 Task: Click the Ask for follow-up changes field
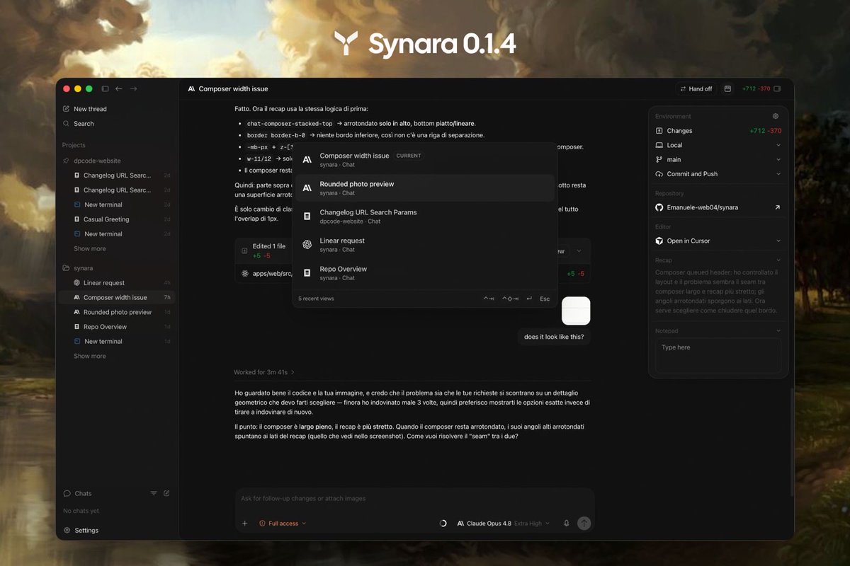(x=414, y=499)
